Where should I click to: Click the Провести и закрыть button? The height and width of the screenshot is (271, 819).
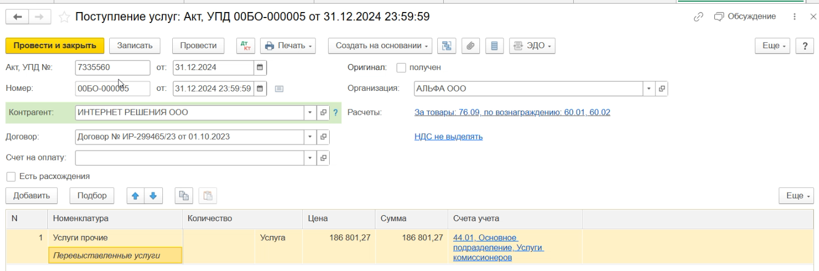pos(54,45)
